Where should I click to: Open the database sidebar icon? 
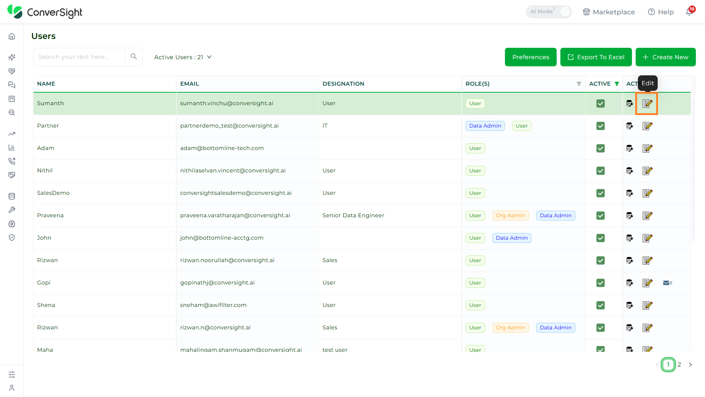click(12, 196)
